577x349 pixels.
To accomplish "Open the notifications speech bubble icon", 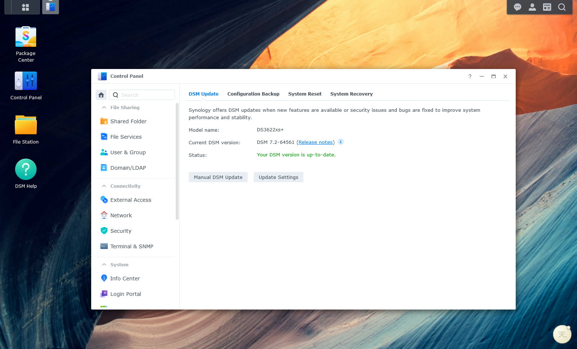I will 518,7.
